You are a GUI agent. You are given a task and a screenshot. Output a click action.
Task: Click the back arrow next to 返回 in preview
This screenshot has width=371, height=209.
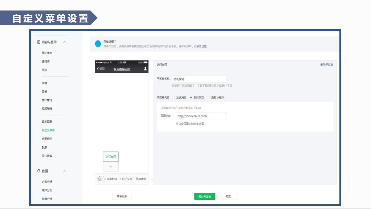tap(99, 69)
